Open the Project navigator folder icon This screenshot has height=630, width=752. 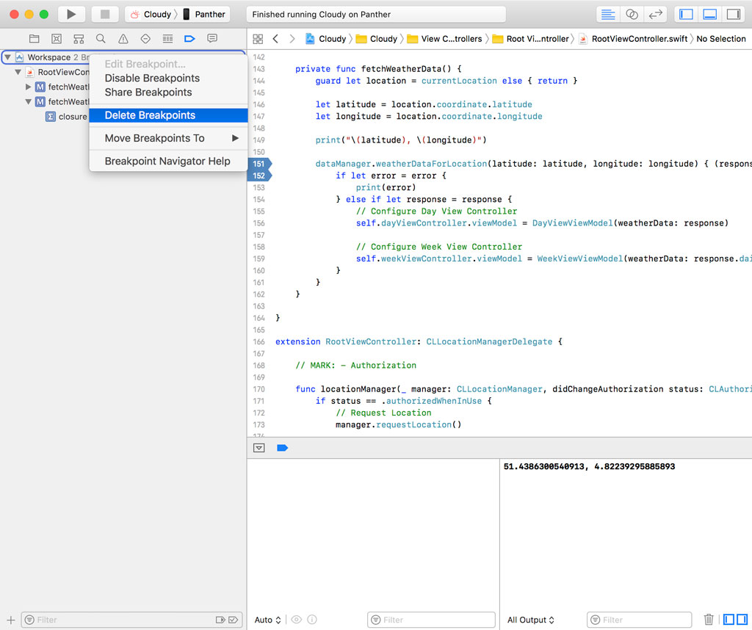tap(35, 38)
